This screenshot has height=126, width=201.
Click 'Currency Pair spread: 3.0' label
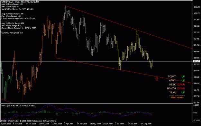[12, 33]
